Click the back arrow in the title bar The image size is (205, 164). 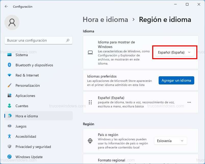(6, 6)
